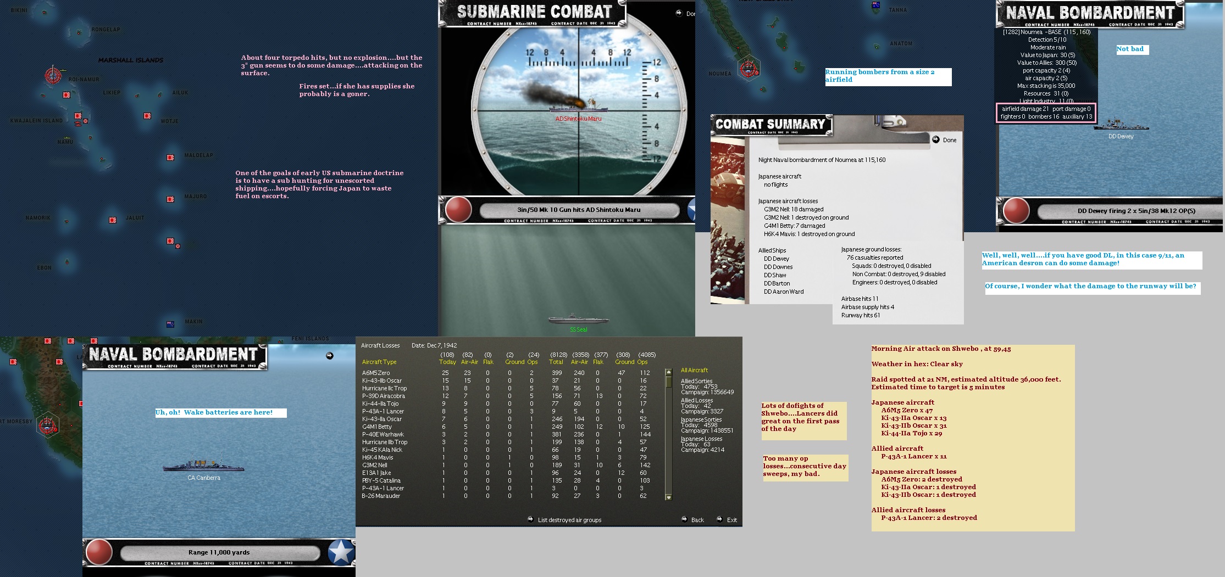1225x577 pixels.
Task: Click the Total column header in Aircraft Losses
Action: pyautogui.click(x=556, y=362)
